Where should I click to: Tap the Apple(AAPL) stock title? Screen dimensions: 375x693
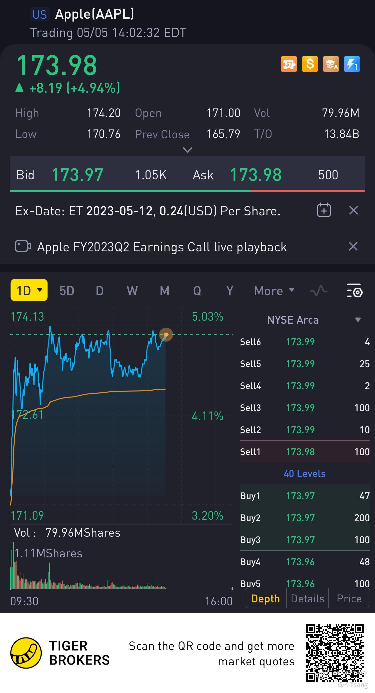pos(95,14)
